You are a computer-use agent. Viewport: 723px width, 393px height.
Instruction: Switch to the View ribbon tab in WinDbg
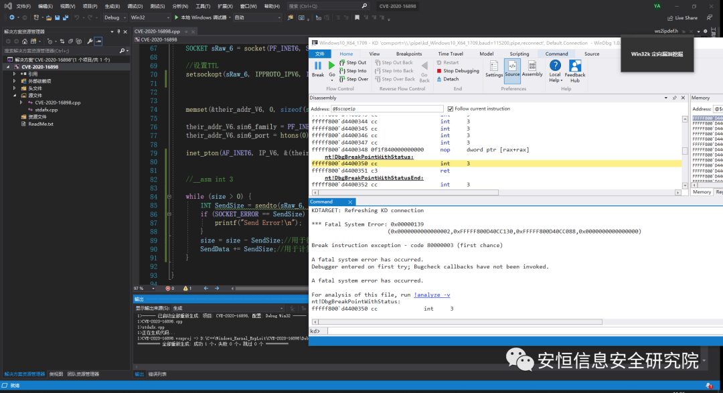pos(374,54)
